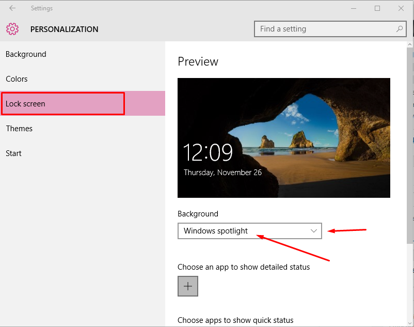The width and height of the screenshot is (414, 327).
Task: Click the back arrow in Settings
Action: click(12, 8)
